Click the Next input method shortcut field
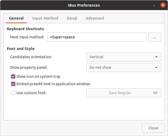 pos(97,37)
